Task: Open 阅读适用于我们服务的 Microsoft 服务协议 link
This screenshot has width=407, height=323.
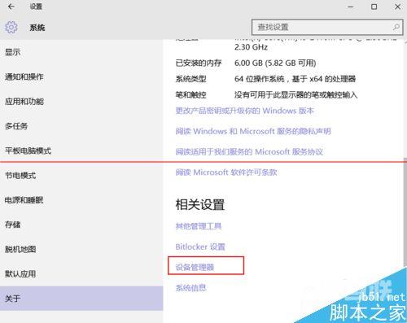Action: [249, 151]
